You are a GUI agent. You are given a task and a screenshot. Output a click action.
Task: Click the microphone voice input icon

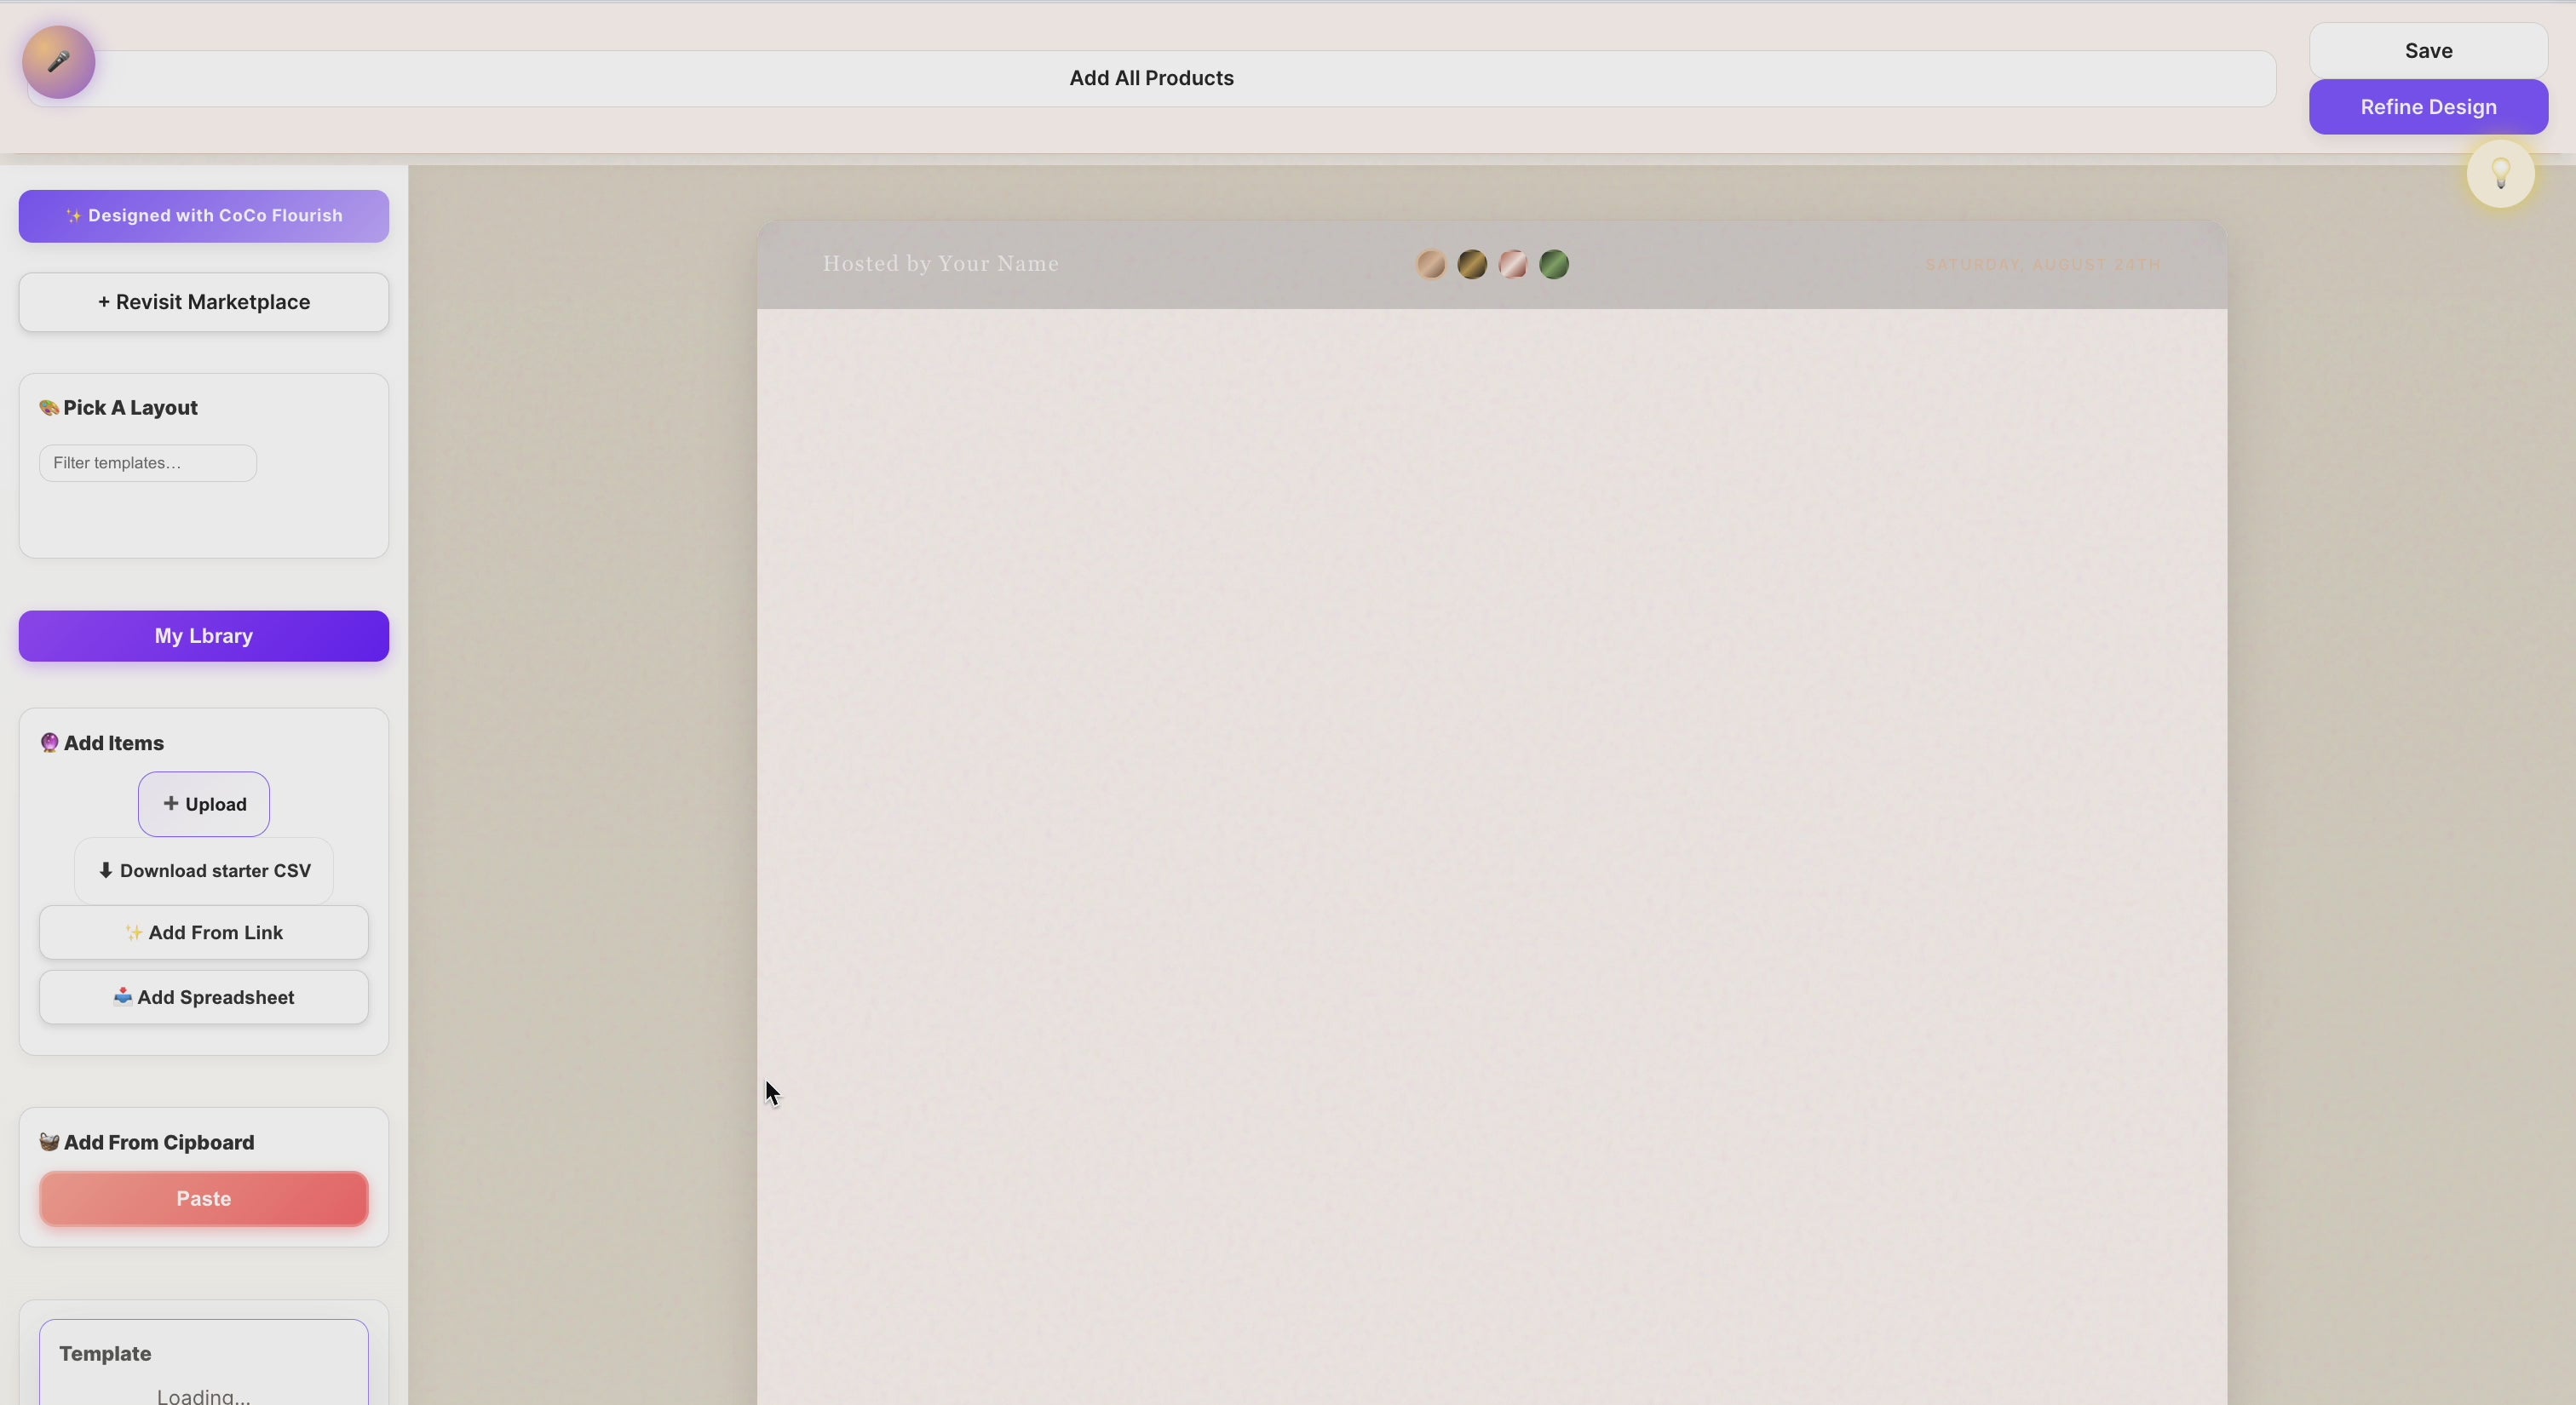pos(57,62)
